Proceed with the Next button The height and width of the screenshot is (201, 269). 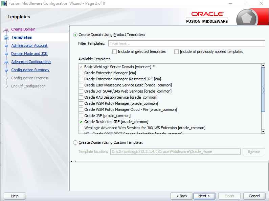point(204,196)
